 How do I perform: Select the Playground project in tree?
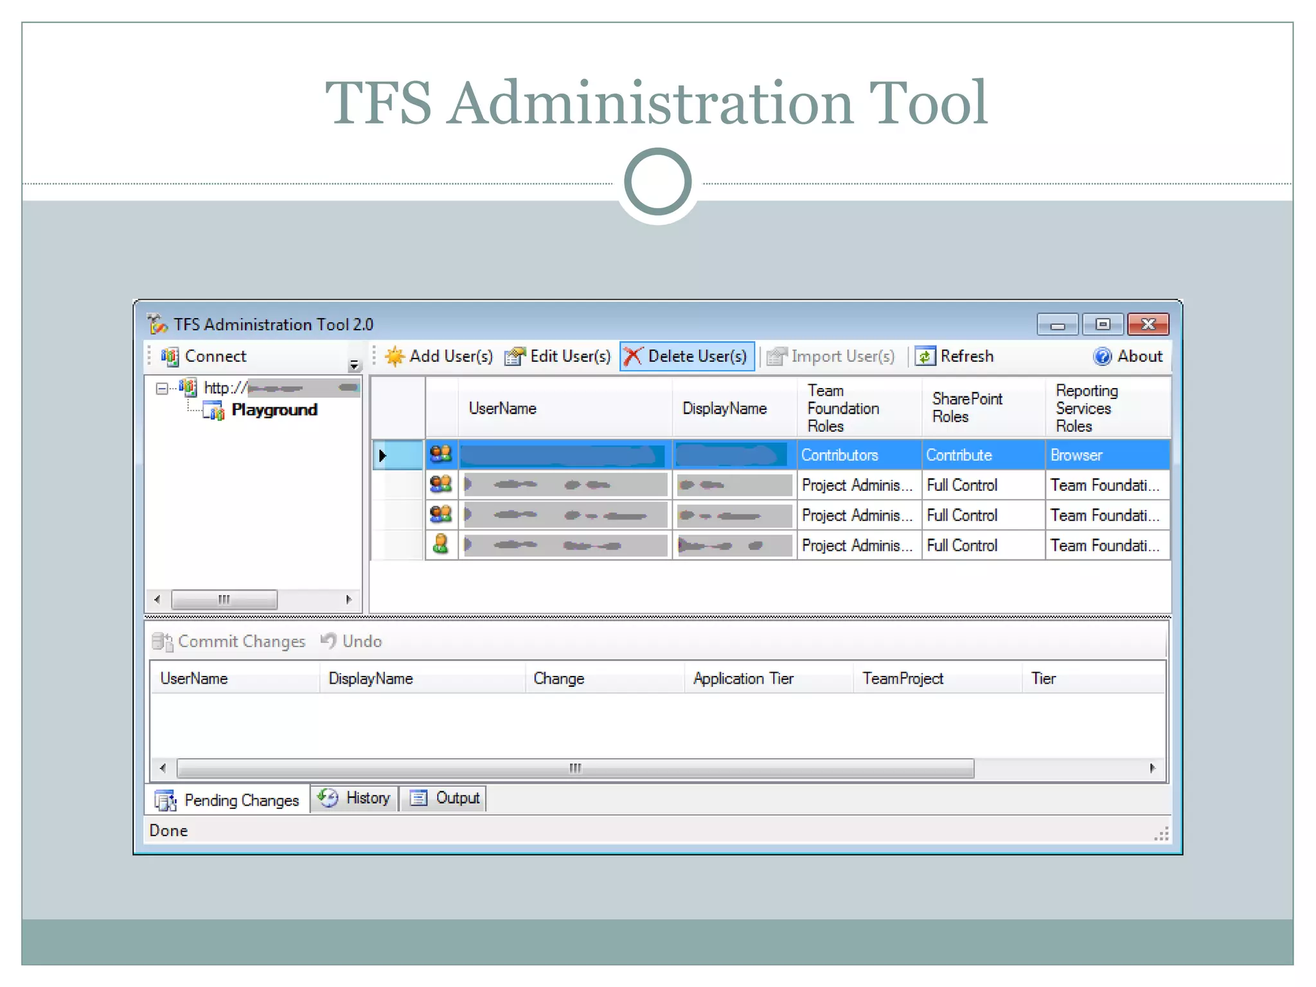click(274, 410)
